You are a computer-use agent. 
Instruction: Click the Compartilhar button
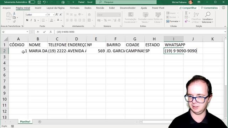[x=188, y=8]
